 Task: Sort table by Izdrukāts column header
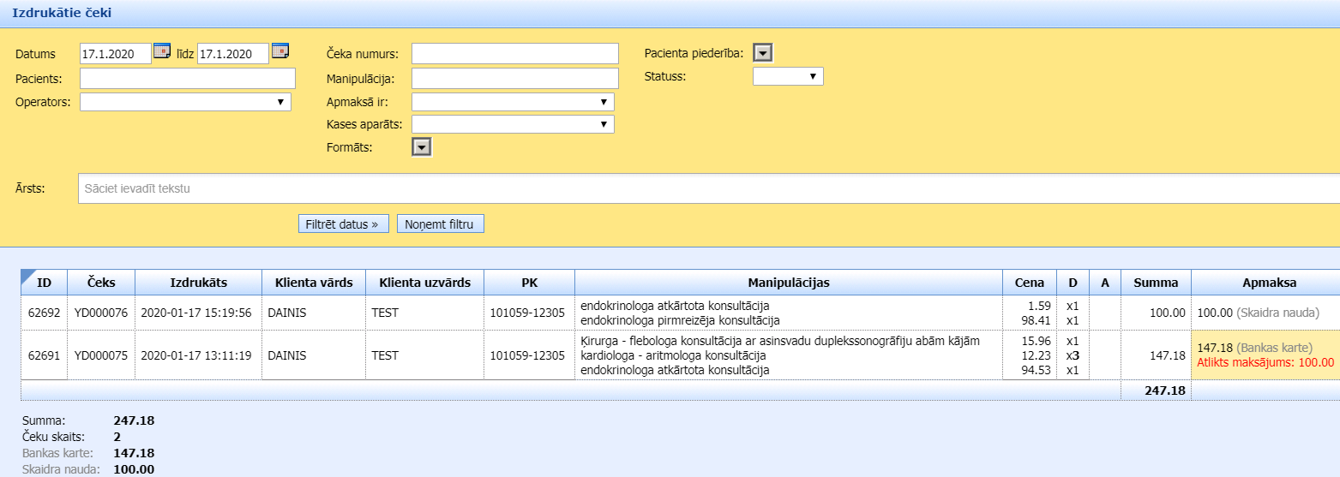coord(198,283)
